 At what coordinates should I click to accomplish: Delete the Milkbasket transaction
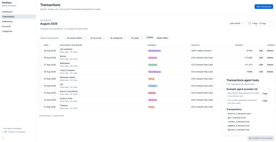tap(270, 65)
